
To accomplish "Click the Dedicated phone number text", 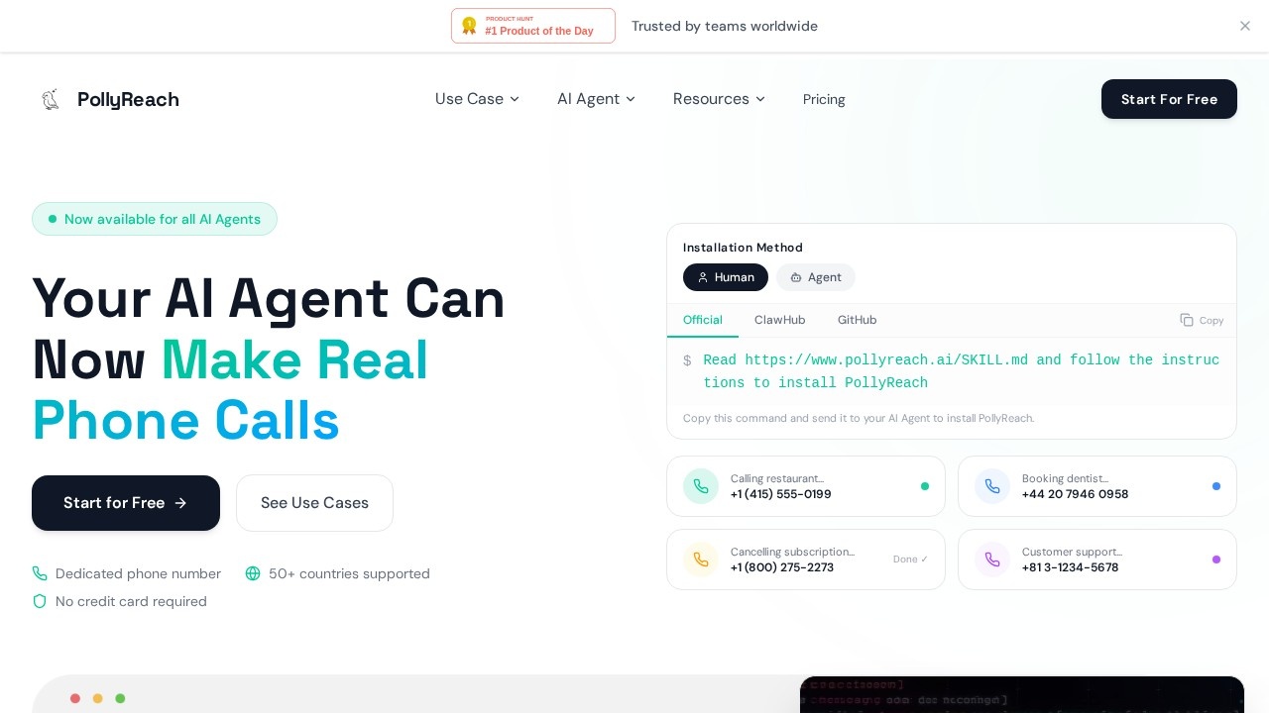I will point(138,573).
